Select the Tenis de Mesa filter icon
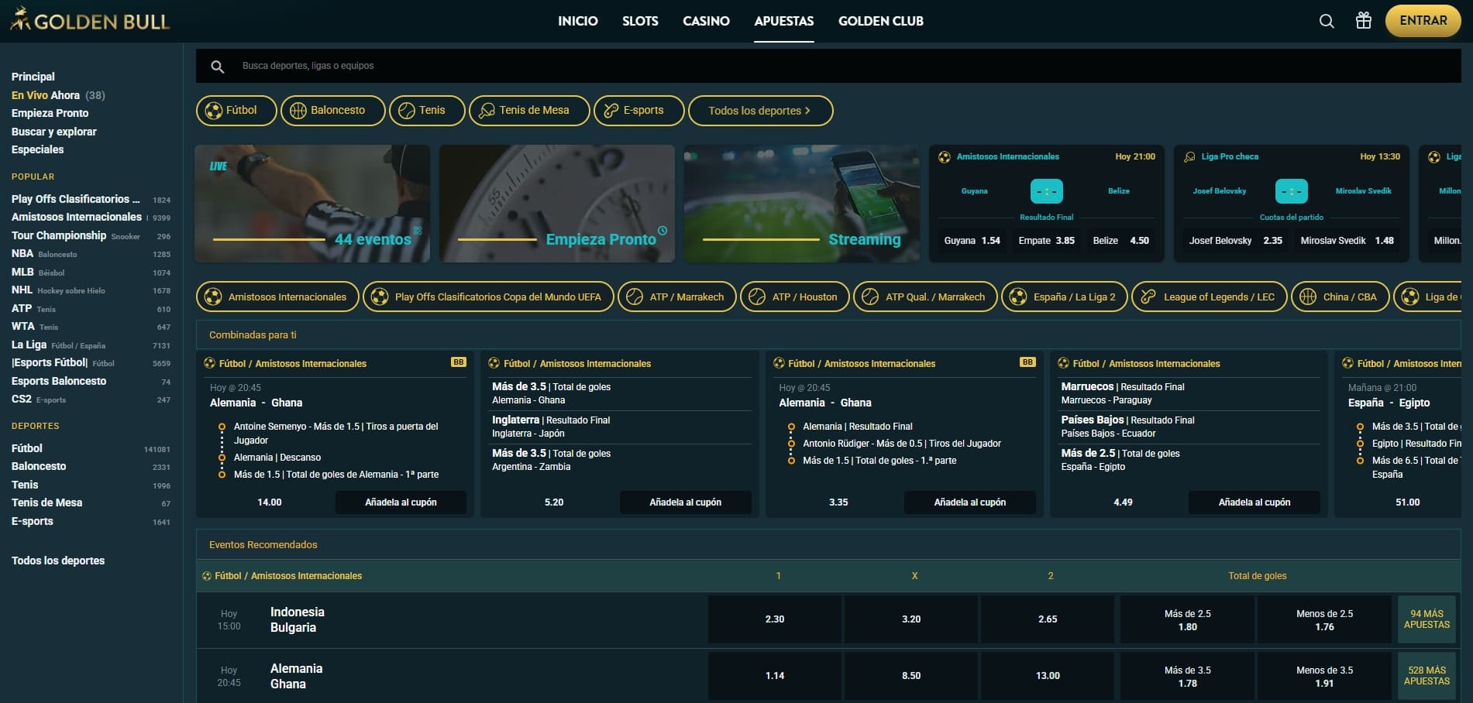Image resolution: width=1473 pixels, height=703 pixels. (487, 110)
